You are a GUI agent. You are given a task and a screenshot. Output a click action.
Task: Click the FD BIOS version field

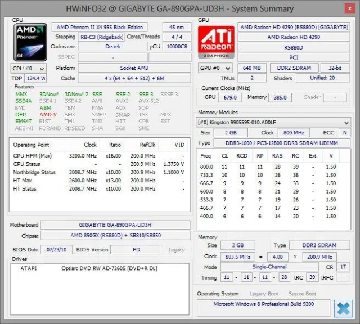point(137,250)
